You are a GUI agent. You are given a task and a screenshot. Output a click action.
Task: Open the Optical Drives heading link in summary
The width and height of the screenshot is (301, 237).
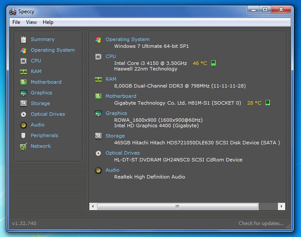[x=123, y=153]
